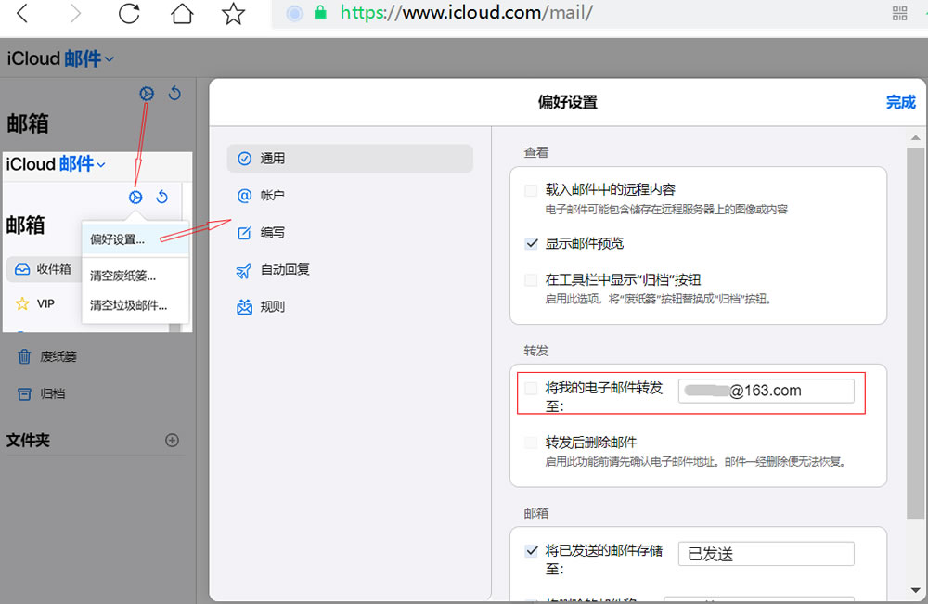The width and height of the screenshot is (928, 604).
Task: Click the 偏好设置 dialog title
Action: pyautogui.click(x=568, y=102)
